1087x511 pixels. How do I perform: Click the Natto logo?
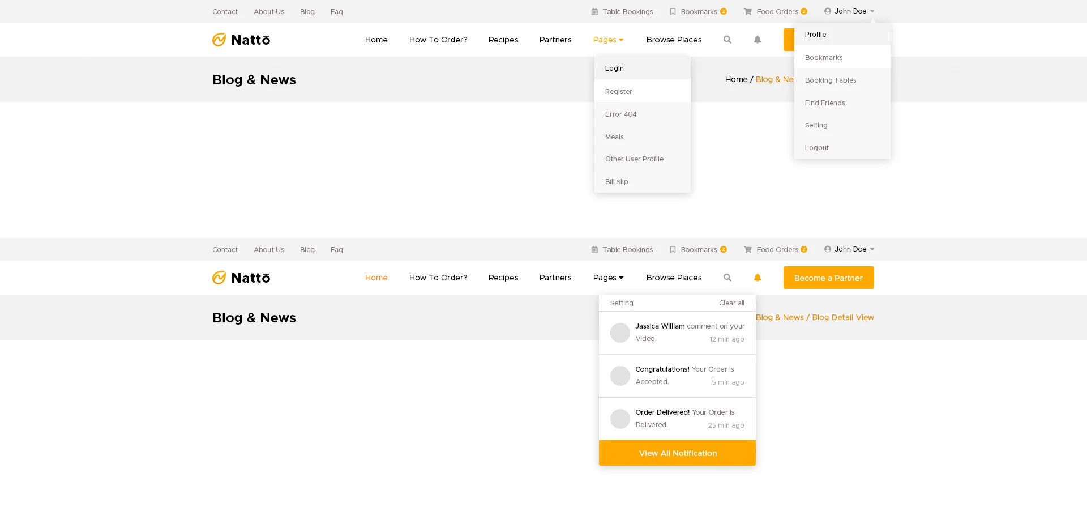pyautogui.click(x=241, y=40)
